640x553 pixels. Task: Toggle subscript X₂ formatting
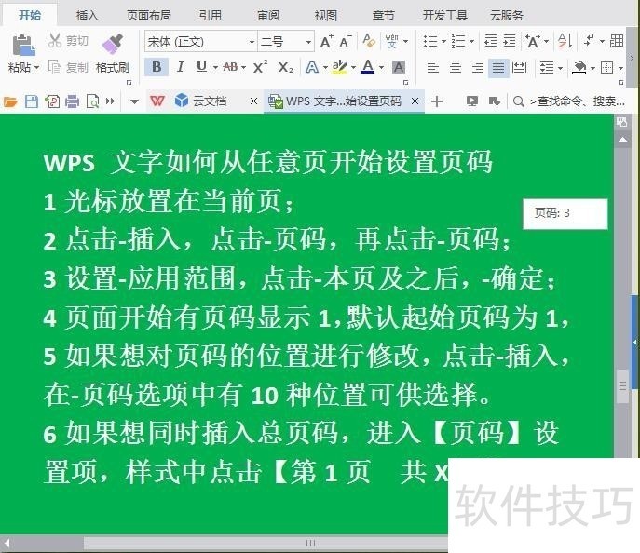(285, 67)
